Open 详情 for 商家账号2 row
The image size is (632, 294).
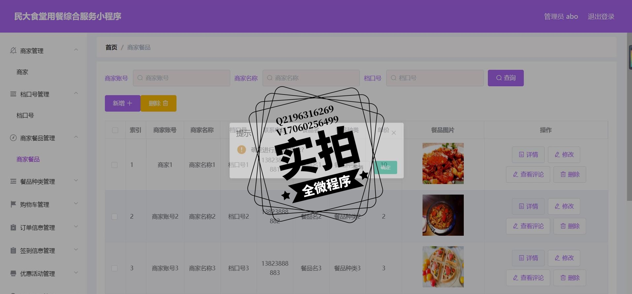(x=528, y=206)
